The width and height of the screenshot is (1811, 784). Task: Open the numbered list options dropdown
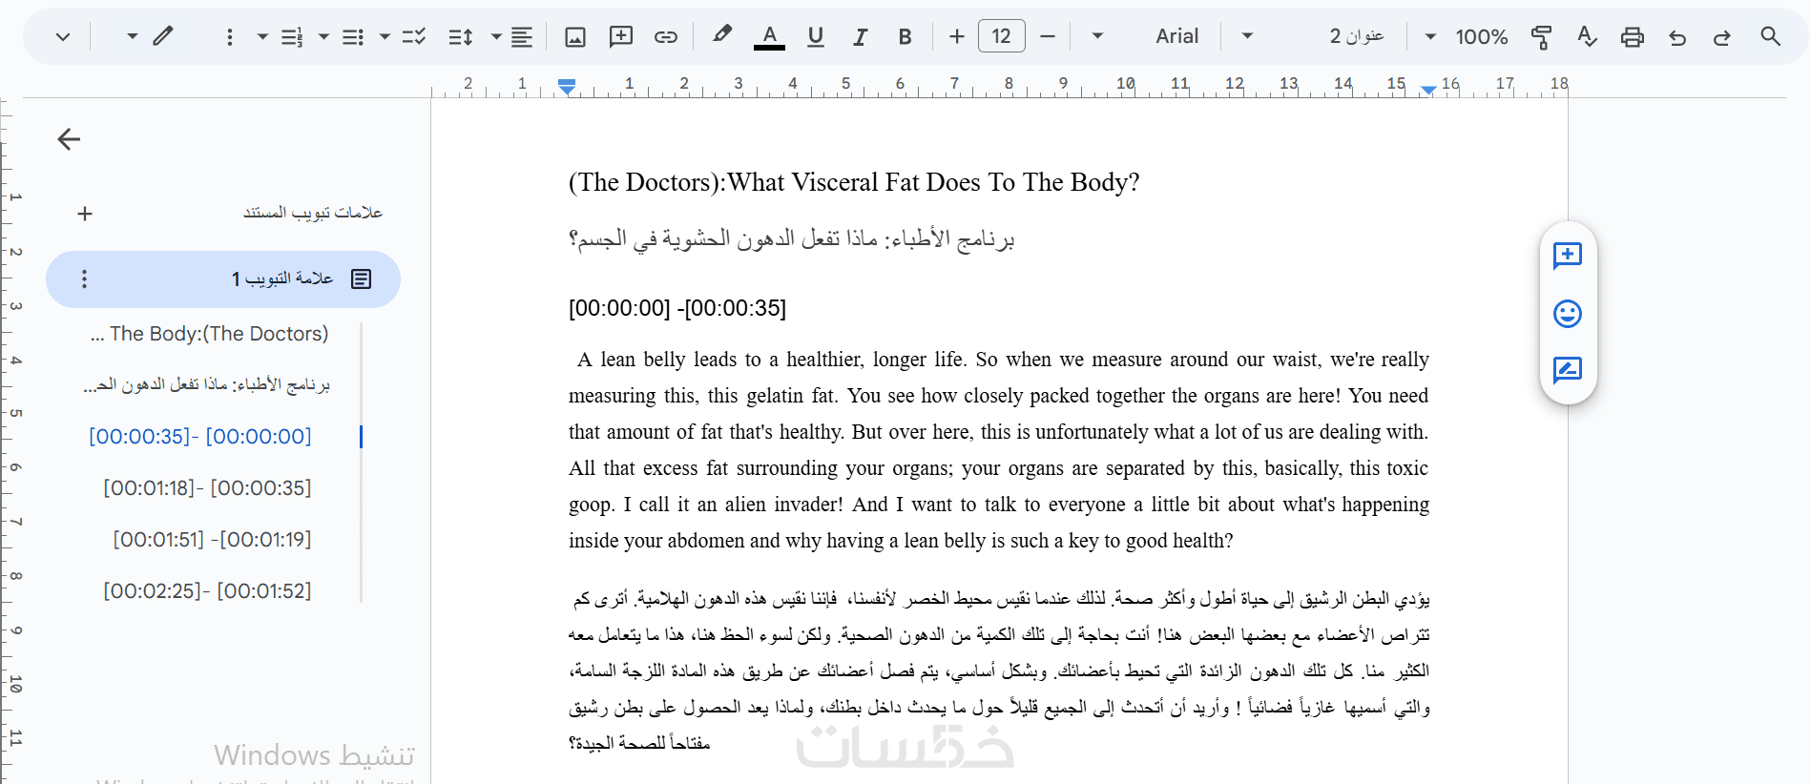(262, 37)
